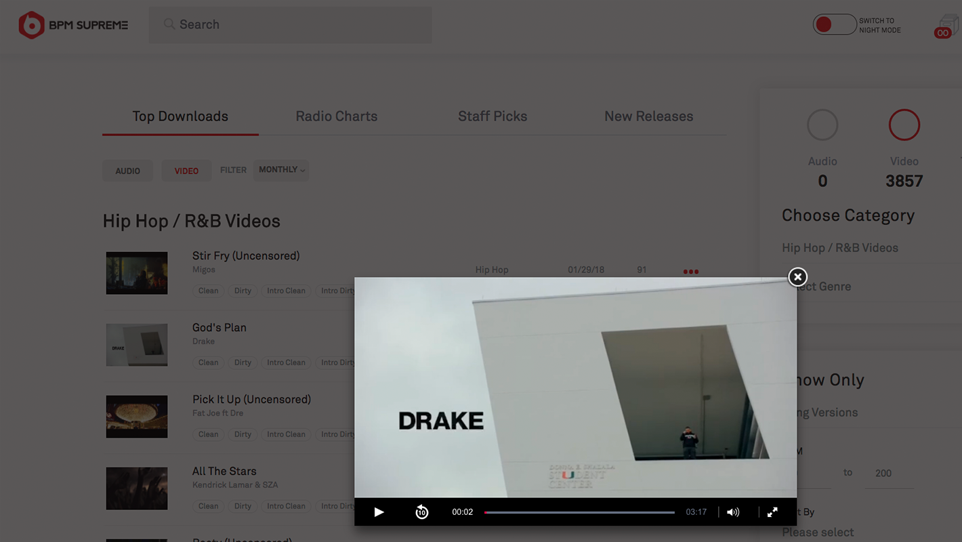Seek along the video progress bar
Image resolution: width=962 pixels, height=542 pixels.
(x=579, y=512)
